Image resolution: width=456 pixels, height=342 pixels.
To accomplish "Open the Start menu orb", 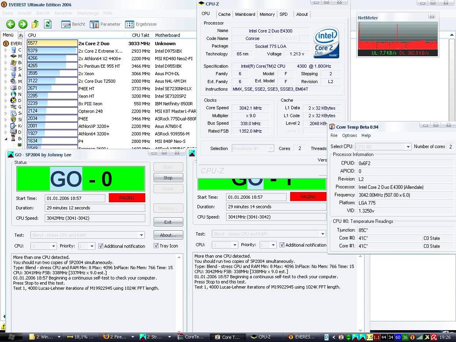I will pyautogui.click(x=11, y=337).
